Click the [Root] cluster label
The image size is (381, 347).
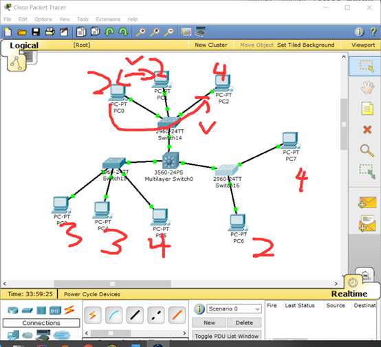pyautogui.click(x=82, y=45)
